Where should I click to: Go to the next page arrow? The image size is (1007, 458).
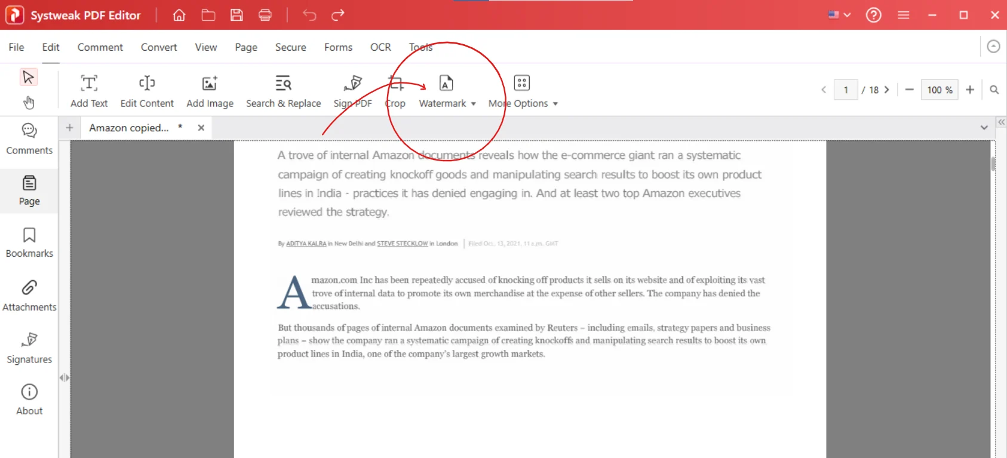(x=887, y=90)
